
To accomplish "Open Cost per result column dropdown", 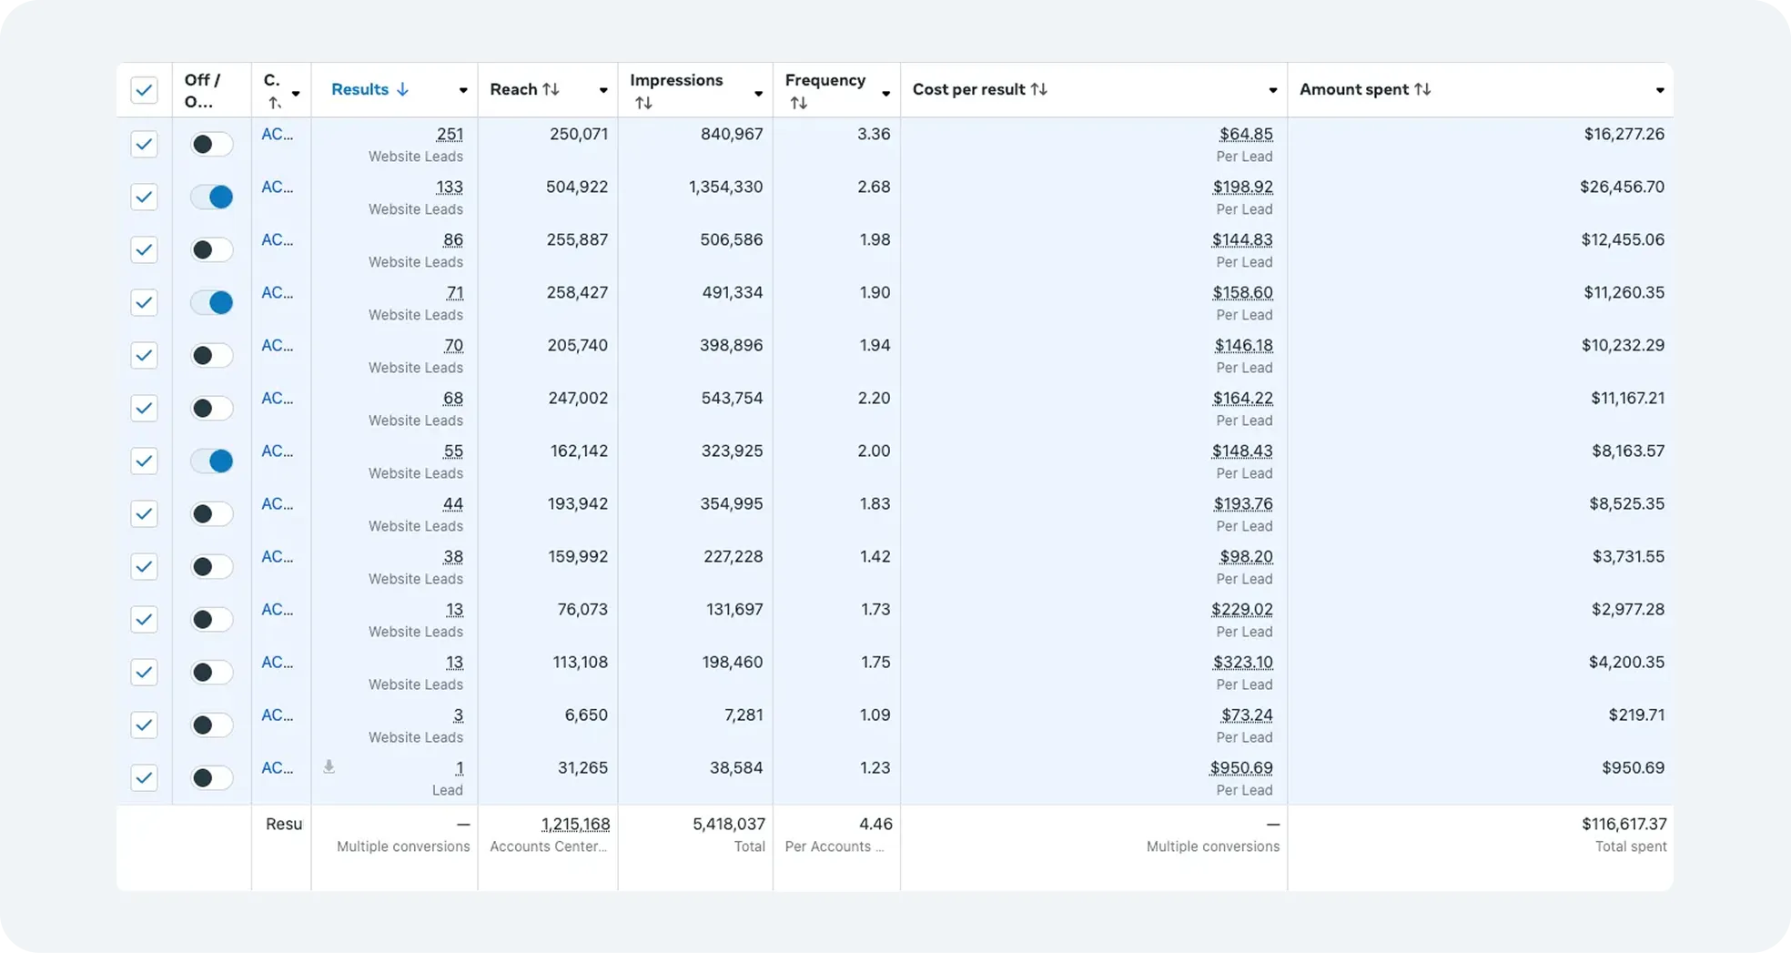I will pos(1272,90).
